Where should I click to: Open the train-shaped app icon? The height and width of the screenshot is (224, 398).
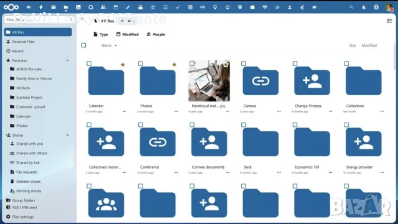[240, 7]
